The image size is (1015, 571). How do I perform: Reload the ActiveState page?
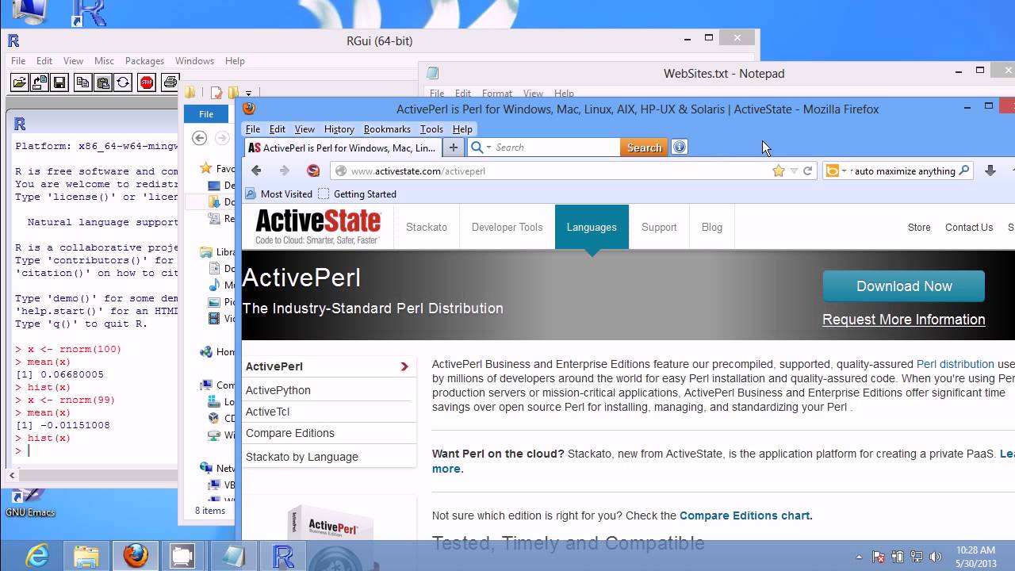point(808,171)
